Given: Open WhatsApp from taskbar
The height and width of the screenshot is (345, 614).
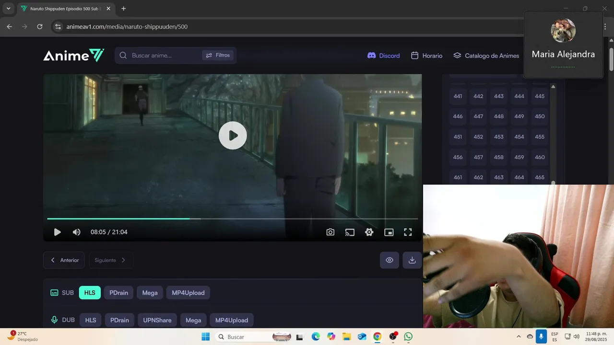Looking at the screenshot, I should coord(408,337).
